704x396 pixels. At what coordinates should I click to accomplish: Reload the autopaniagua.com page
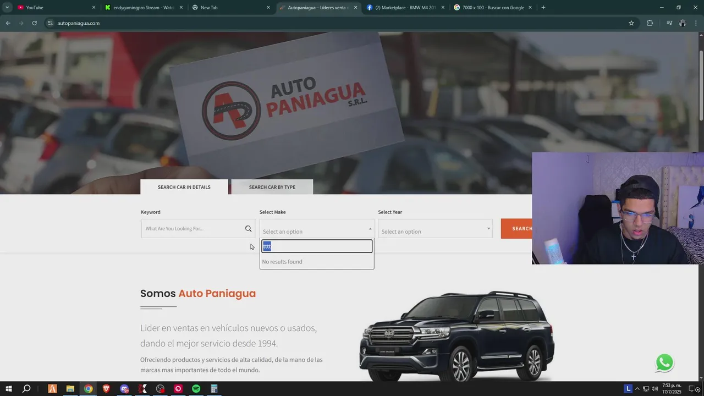34,23
